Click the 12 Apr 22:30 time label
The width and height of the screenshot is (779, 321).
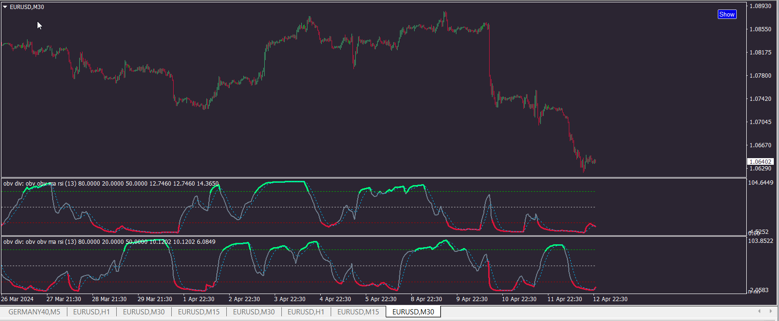click(610, 299)
